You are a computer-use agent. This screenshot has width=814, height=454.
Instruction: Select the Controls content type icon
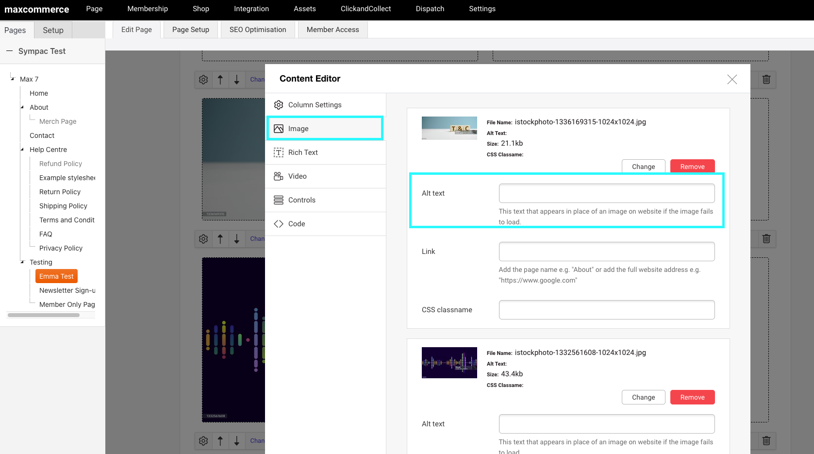click(x=279, y=200)
